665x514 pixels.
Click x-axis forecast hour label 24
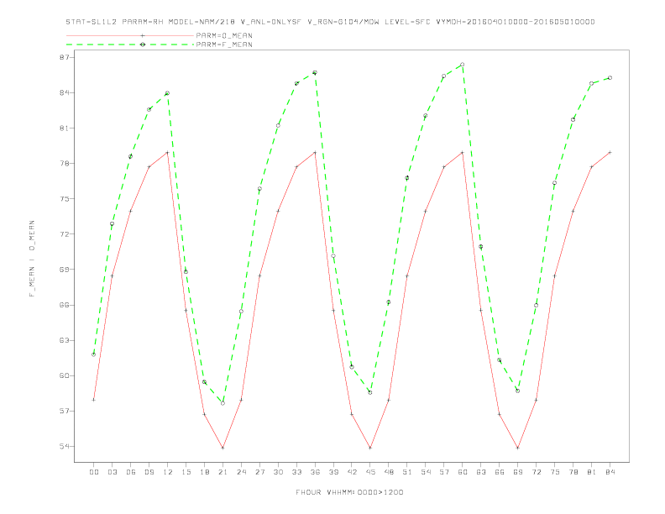click(x=241, y=472)
